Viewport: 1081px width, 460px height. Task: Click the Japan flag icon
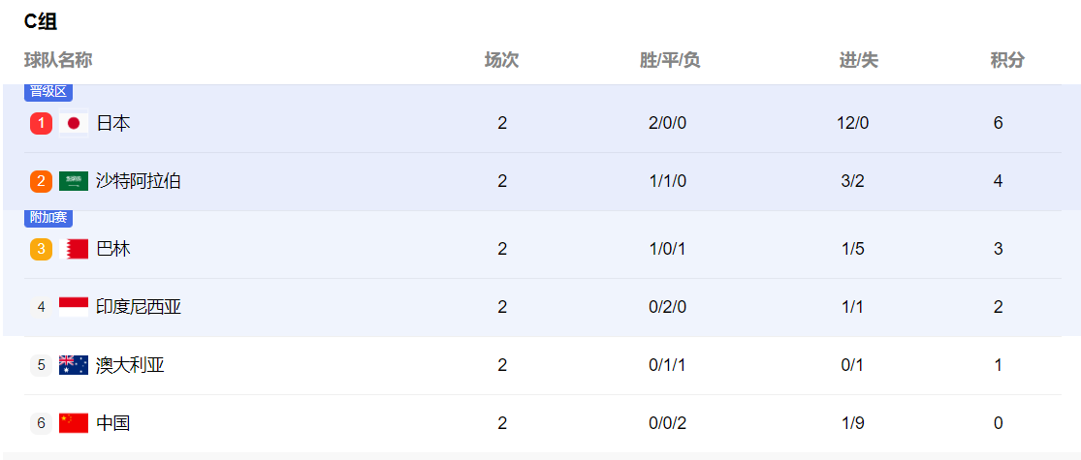pos(74,123)
